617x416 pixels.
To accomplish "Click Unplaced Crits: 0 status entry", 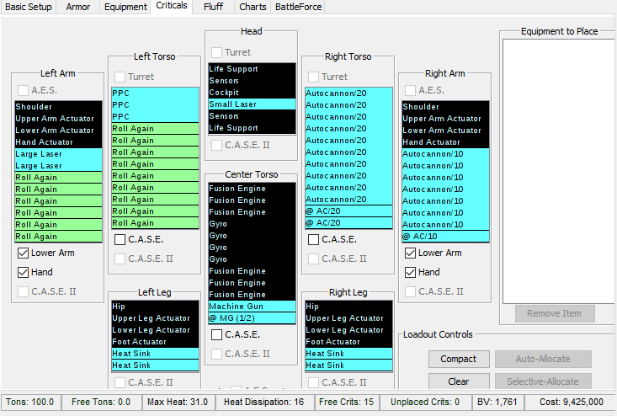I will click(425, 403).
